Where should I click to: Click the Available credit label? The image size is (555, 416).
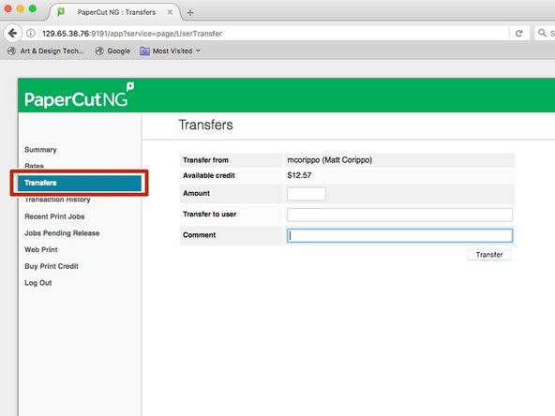point(209,175)
